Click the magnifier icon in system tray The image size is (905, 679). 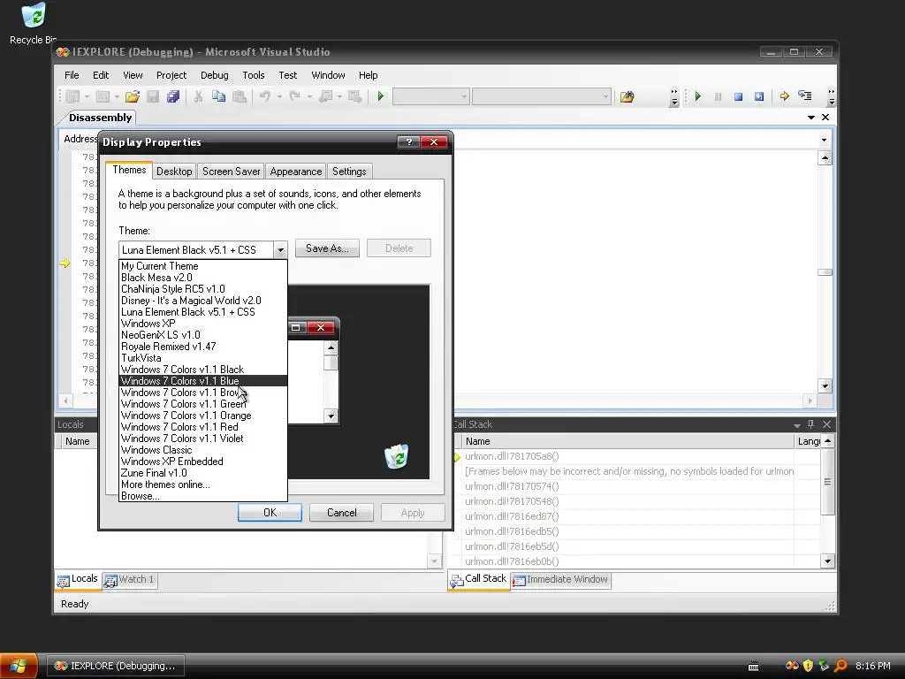point(841,666)
